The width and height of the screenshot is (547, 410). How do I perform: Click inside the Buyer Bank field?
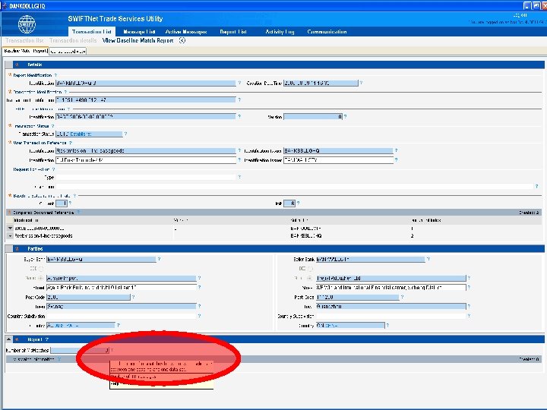click(101, 259)
